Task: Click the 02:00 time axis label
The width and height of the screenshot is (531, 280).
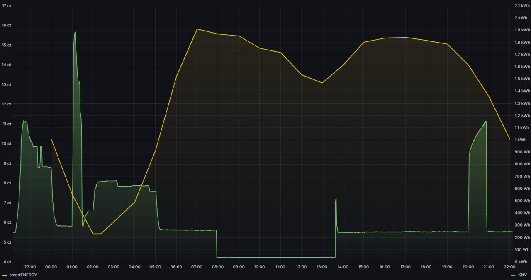Action: click(x=93, y=267)
